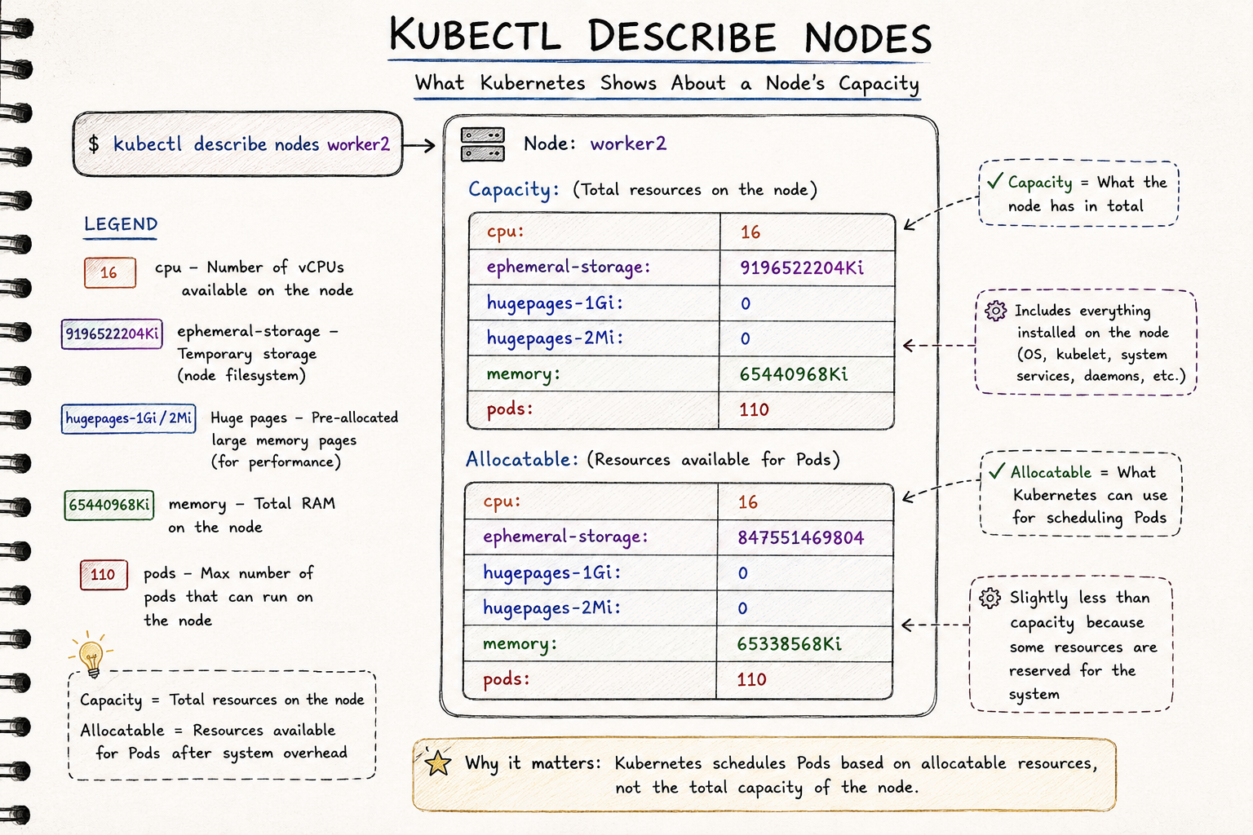Click the memory value 65338568Ki in Allocatable
This screenshot has height=835, width=1253.
pyautogui.click(x=790, y=643)
